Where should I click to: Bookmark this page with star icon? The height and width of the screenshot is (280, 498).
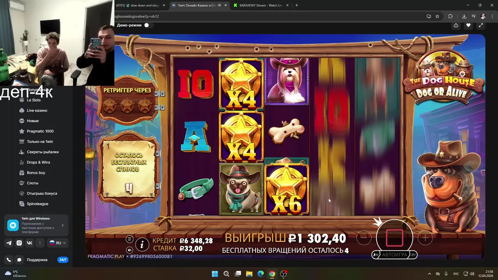coord(437,16)
